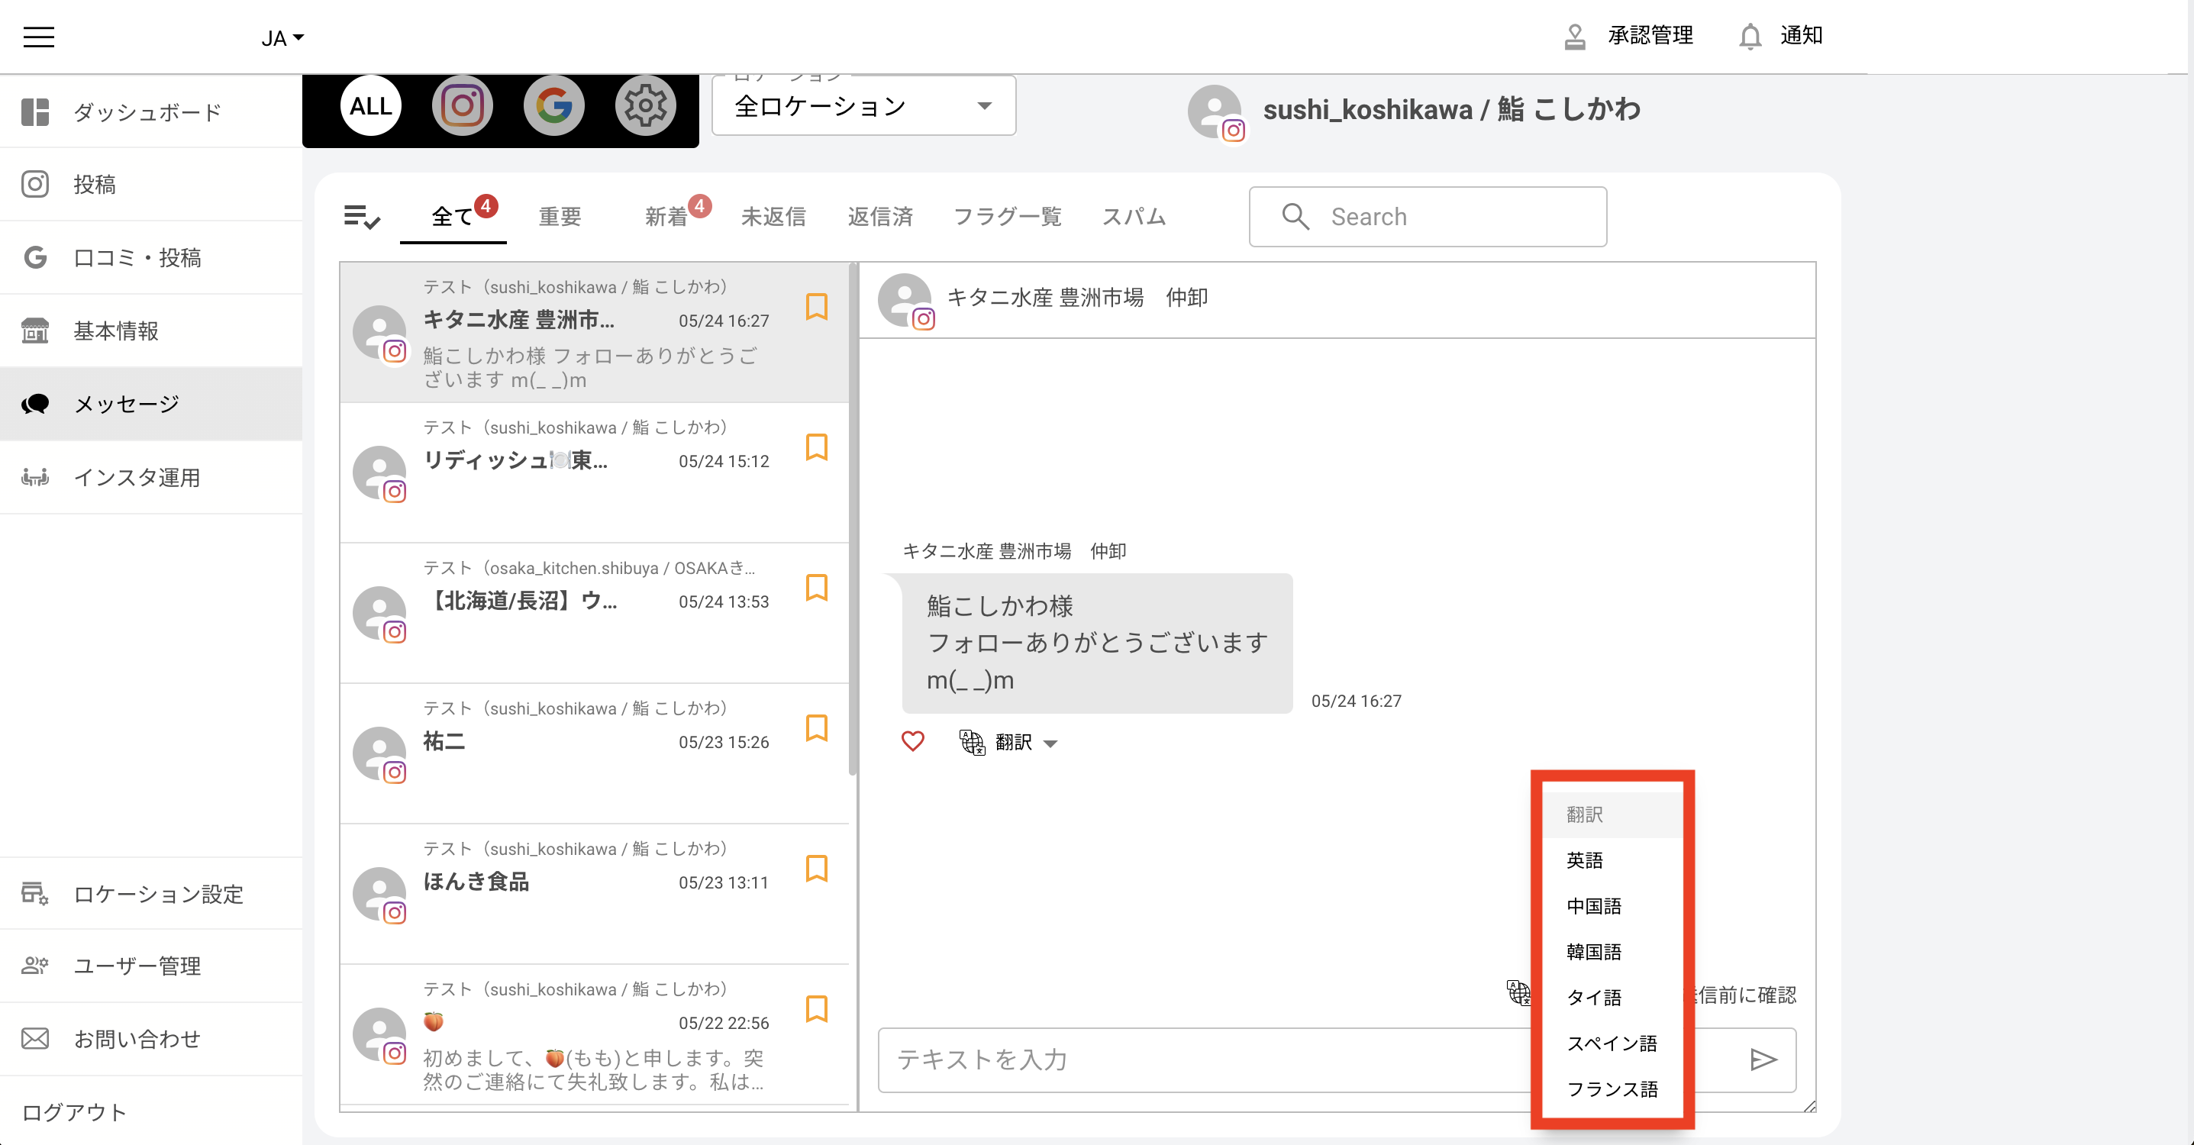Viewport: 2194px width, 1145px height.
Task: Open the gear settings channel icon
Action: 645,105
